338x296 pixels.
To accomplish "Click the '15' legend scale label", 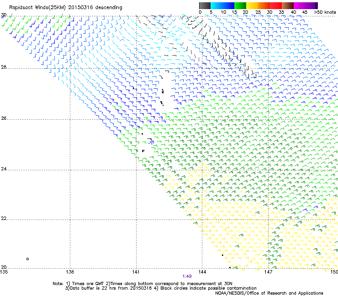I will [x=234, y=12].
